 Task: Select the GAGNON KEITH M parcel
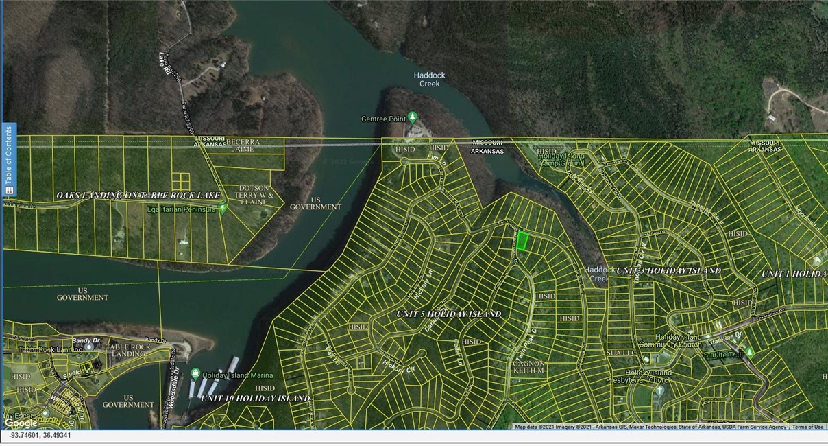527,367
